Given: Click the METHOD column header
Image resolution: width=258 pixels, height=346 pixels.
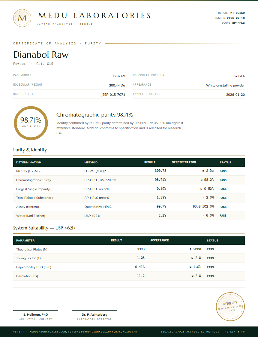Looking at the screenshot, I should (91, 162).
